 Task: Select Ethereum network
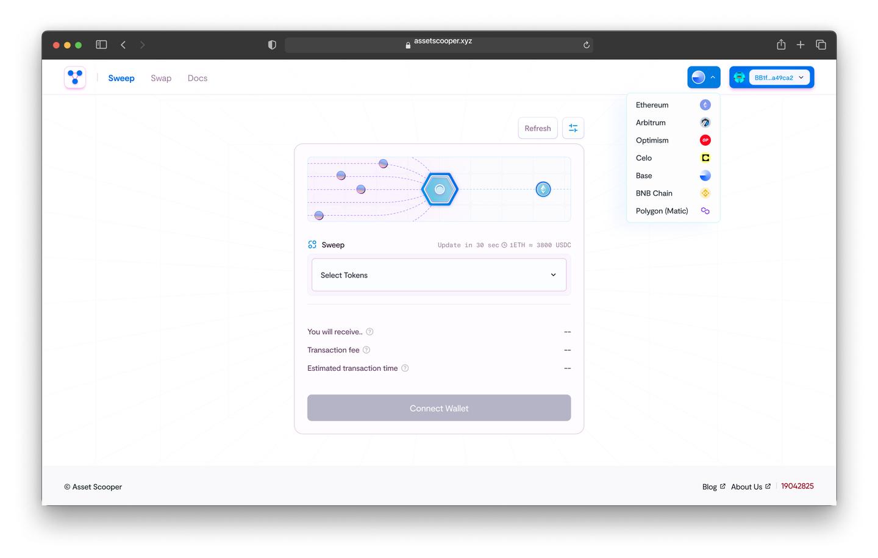tap(673, 105)
